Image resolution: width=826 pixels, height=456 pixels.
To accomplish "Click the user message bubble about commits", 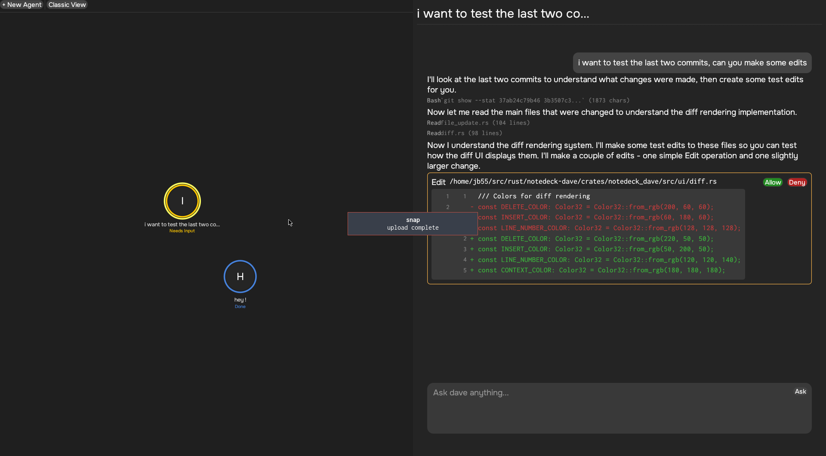I will 692,63.
